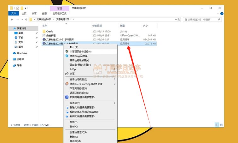Viewport: 238px width, 143px height.
Task: Select 此电脑 in navigation pane
Action: (x=20, y=59)
